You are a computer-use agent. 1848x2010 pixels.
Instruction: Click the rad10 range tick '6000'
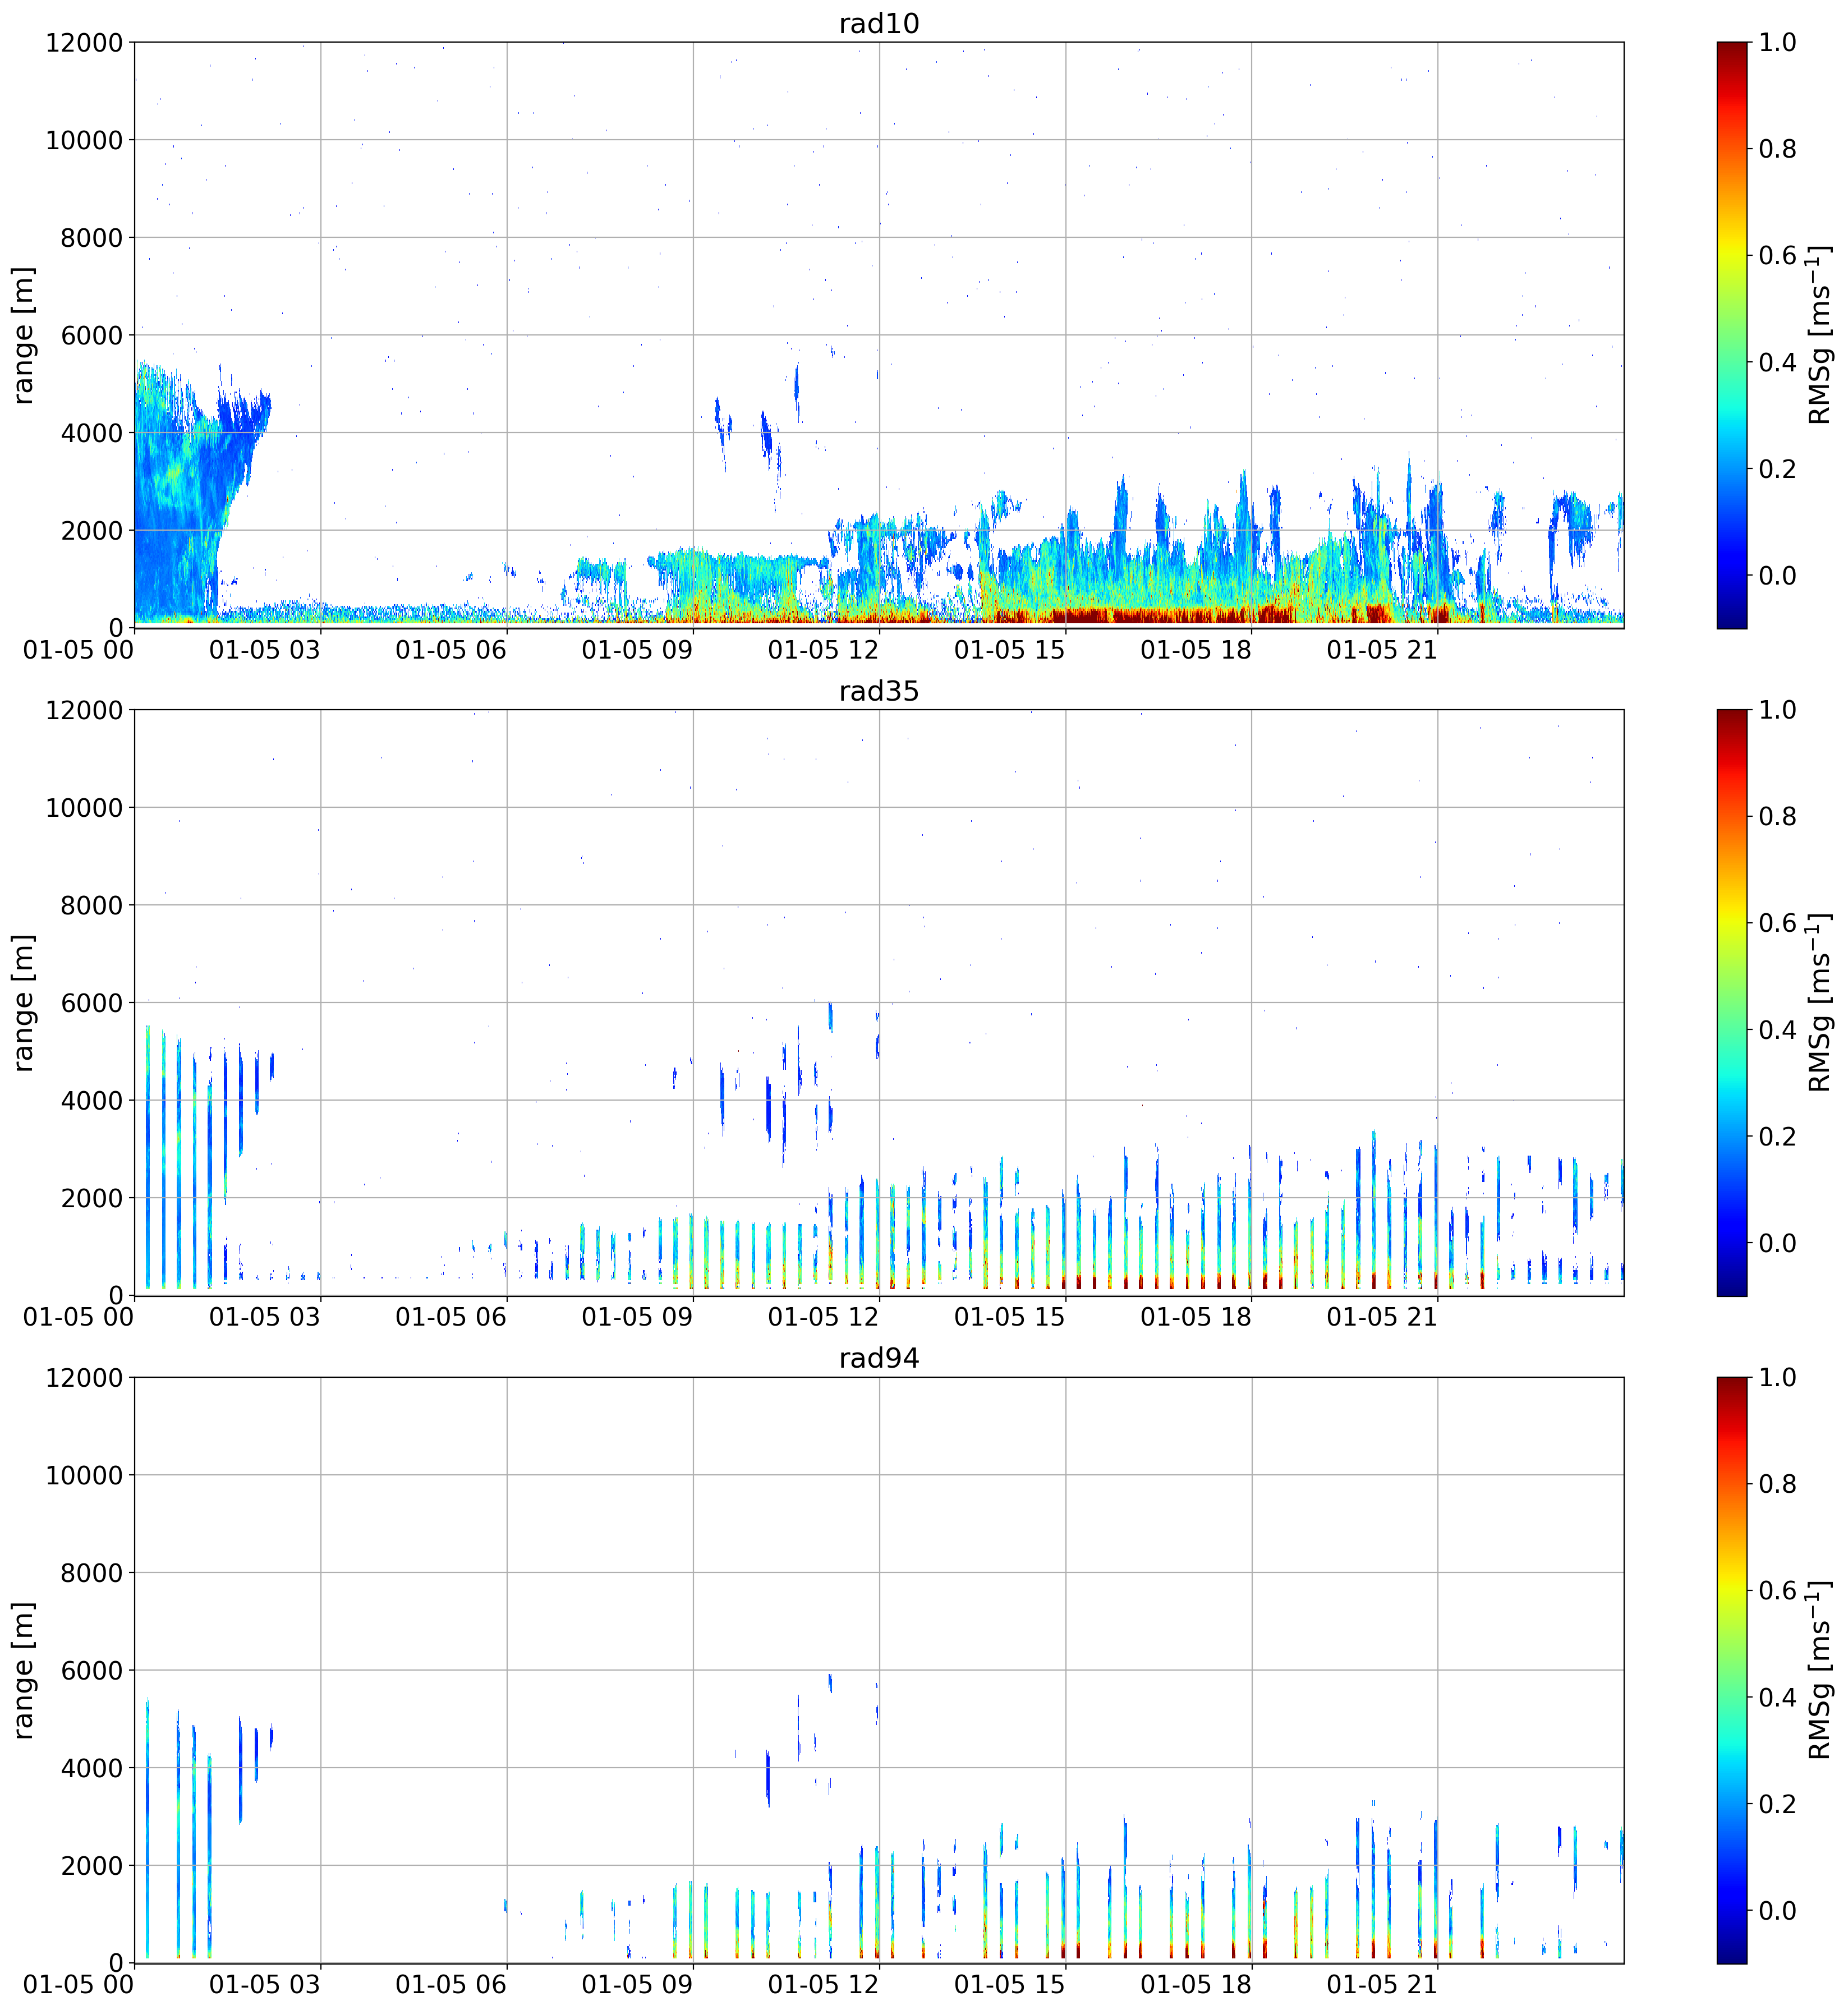92,336
